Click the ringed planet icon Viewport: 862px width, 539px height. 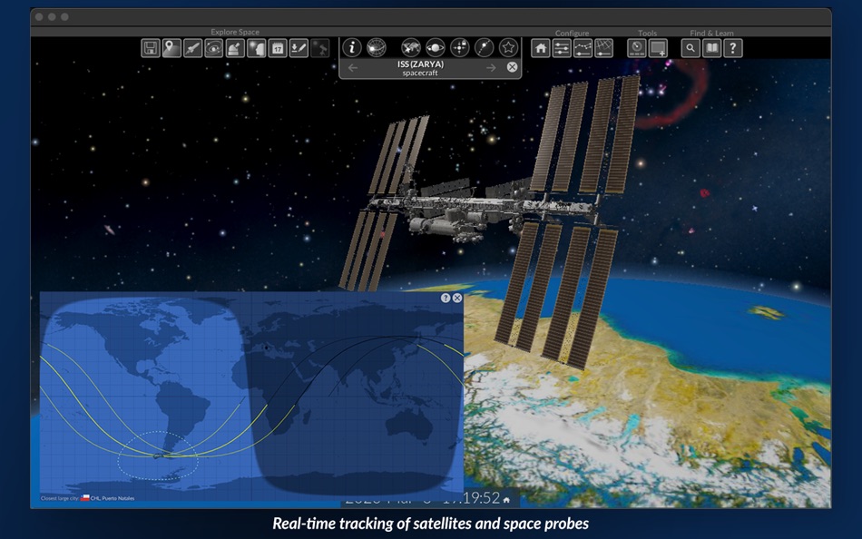click(x=435, y=47)
